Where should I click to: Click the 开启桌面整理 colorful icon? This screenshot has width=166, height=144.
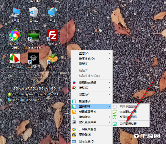[74, 129]
